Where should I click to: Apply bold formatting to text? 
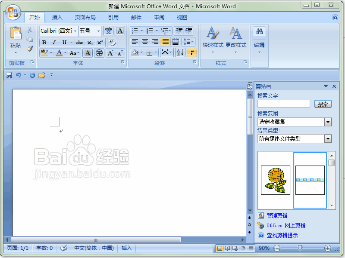coord(44,43)
